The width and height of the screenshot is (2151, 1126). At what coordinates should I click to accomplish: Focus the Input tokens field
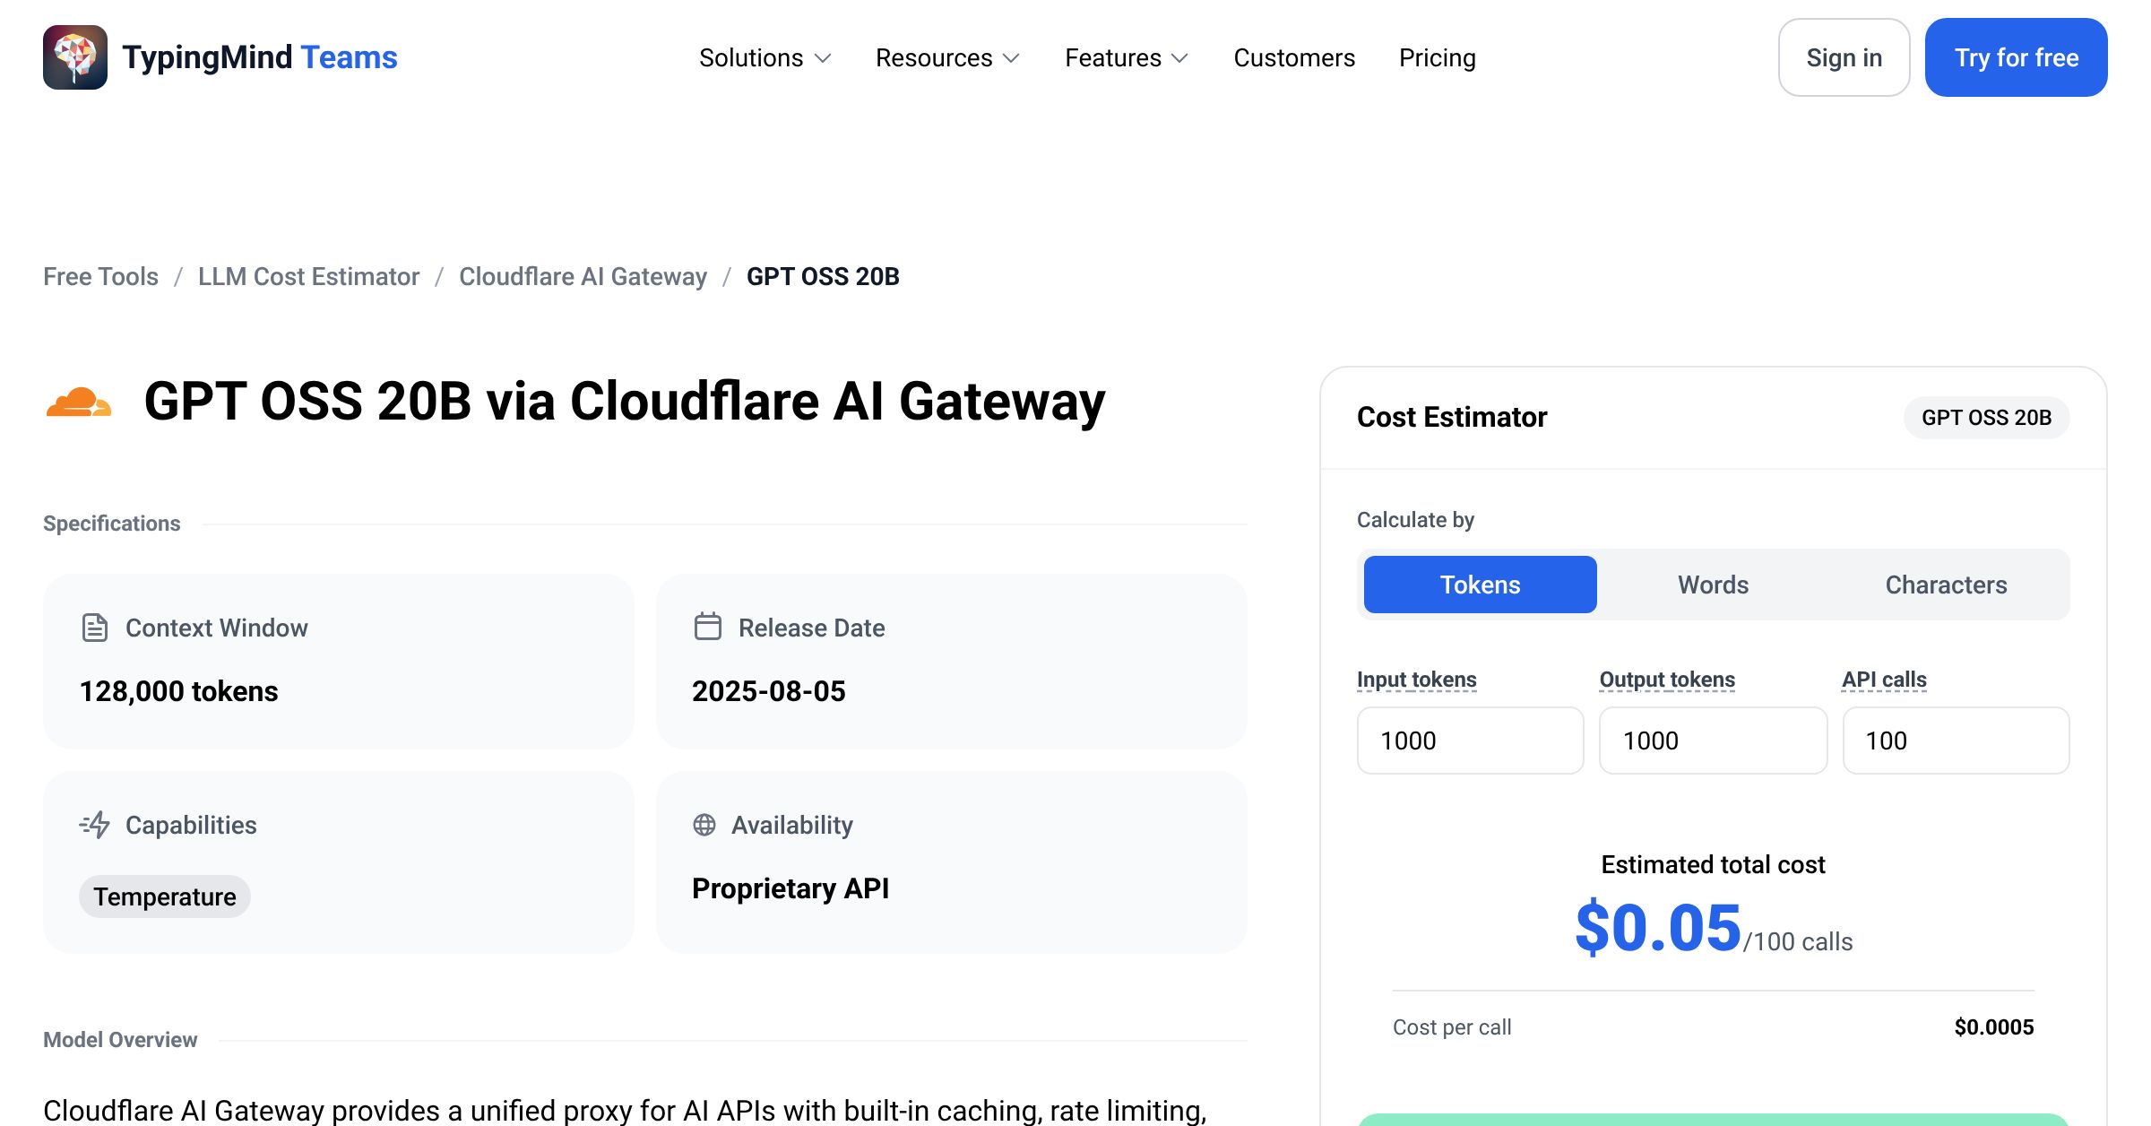click(x=1470, y=741)
